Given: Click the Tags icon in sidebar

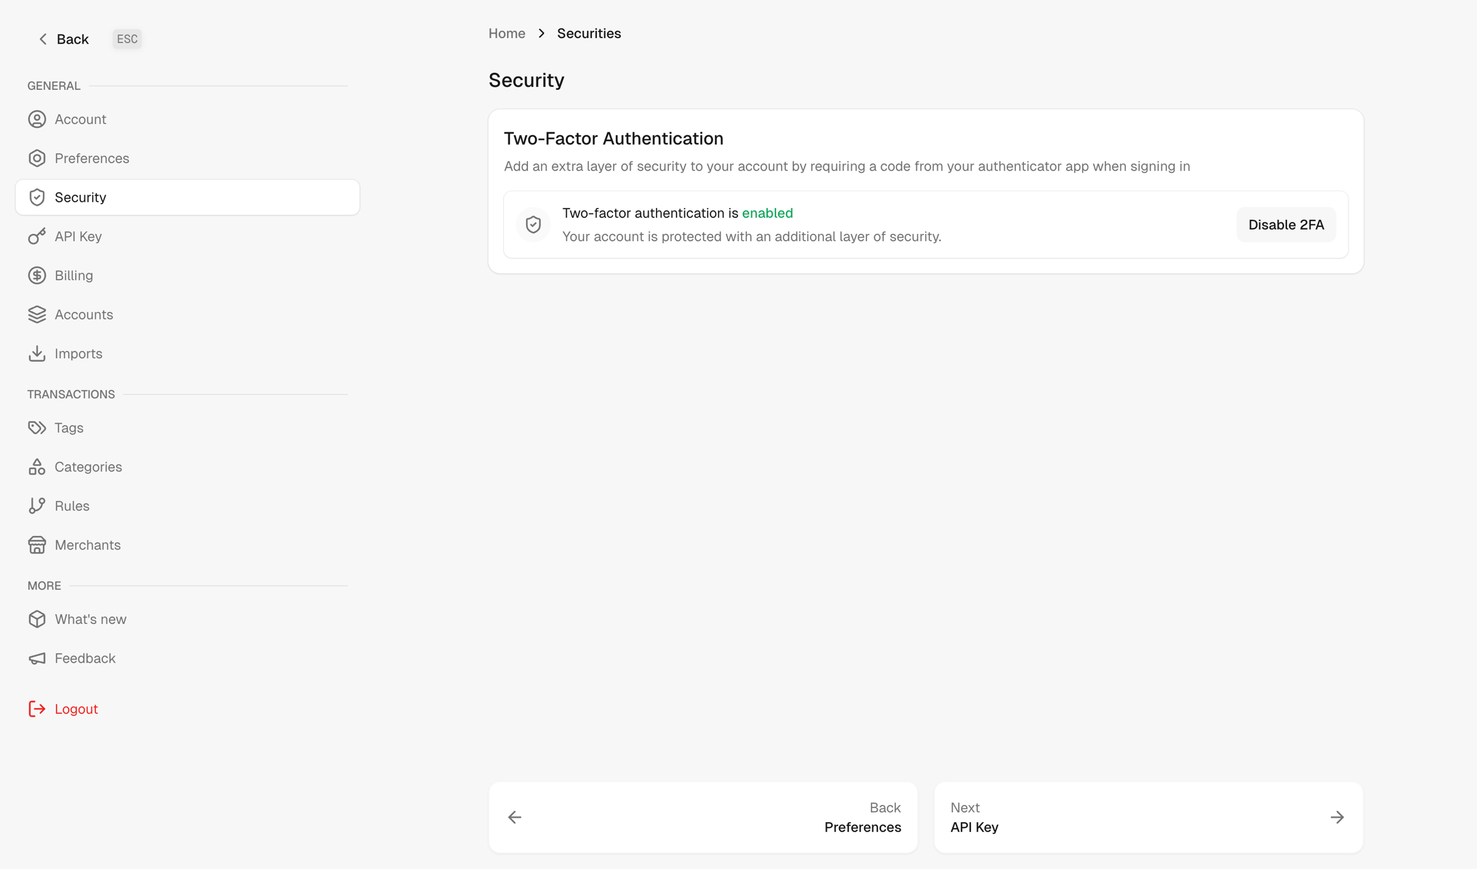Looking at the screenshot, I should 37,428.
